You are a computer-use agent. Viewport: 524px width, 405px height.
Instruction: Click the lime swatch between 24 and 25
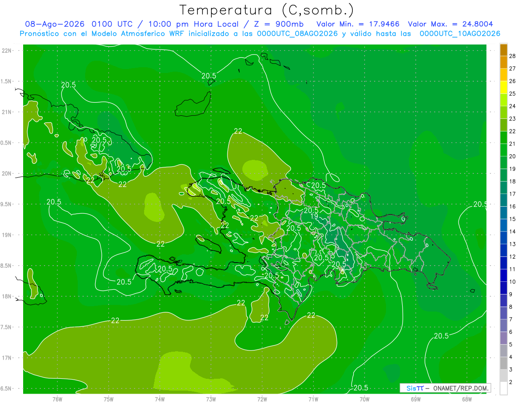pyautogui.click(x=503, y=100)
